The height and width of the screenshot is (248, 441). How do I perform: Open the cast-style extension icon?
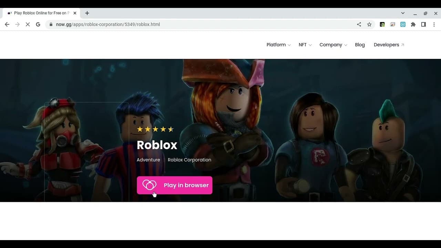392,24
